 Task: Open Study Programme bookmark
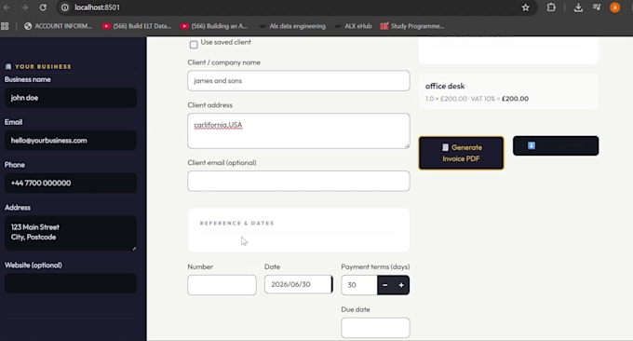[412, 26]
